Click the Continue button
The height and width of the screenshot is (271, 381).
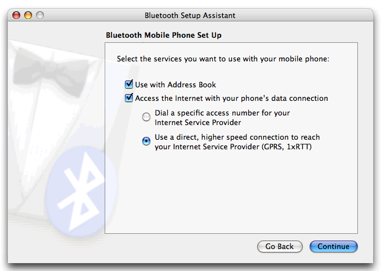click(333, 246)
